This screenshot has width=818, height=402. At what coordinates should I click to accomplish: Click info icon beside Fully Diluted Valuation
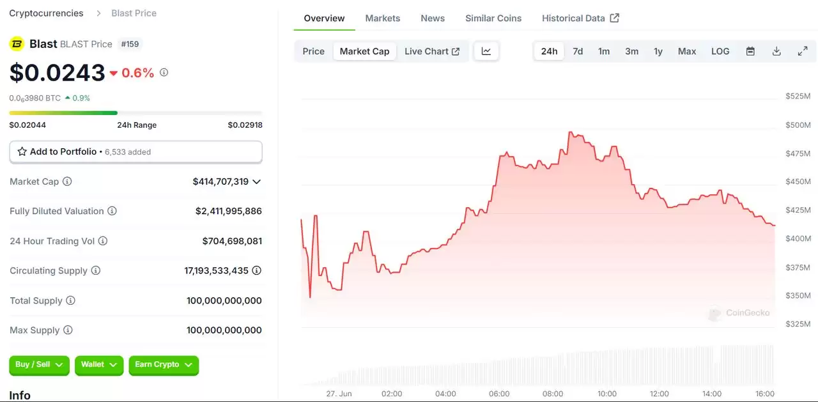(112, 211)
